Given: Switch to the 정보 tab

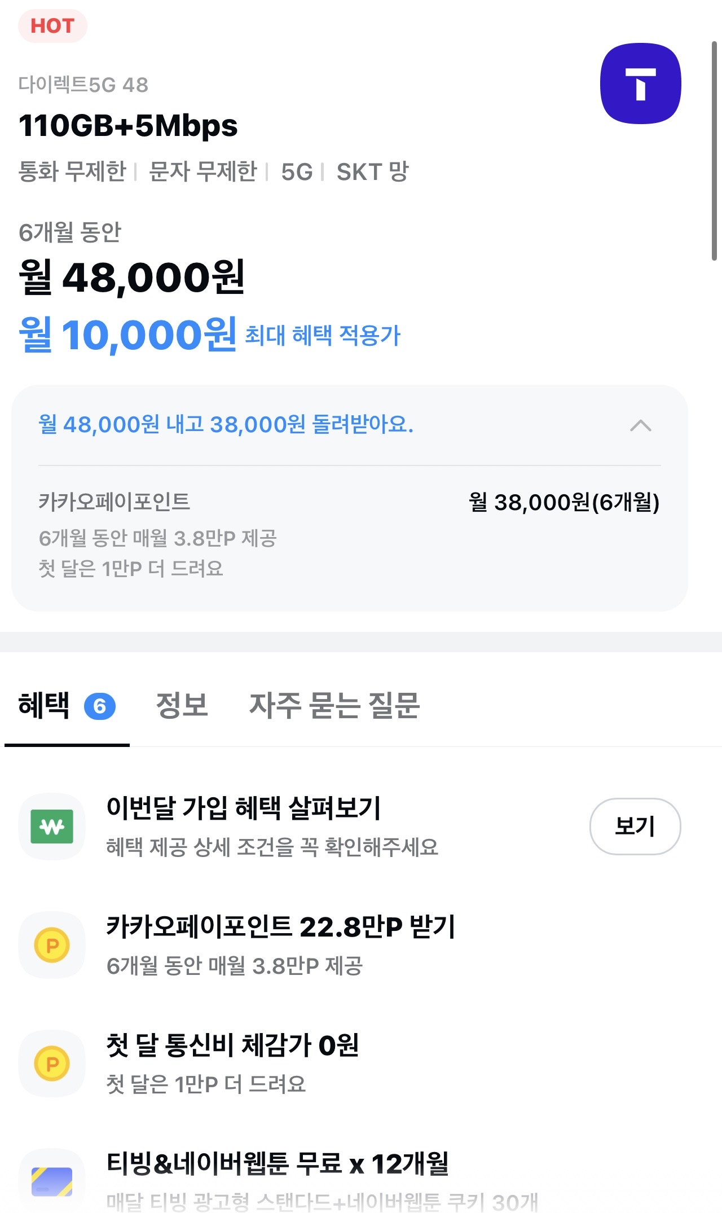Looking at the screenshot, I should click(x=182, y=706).
